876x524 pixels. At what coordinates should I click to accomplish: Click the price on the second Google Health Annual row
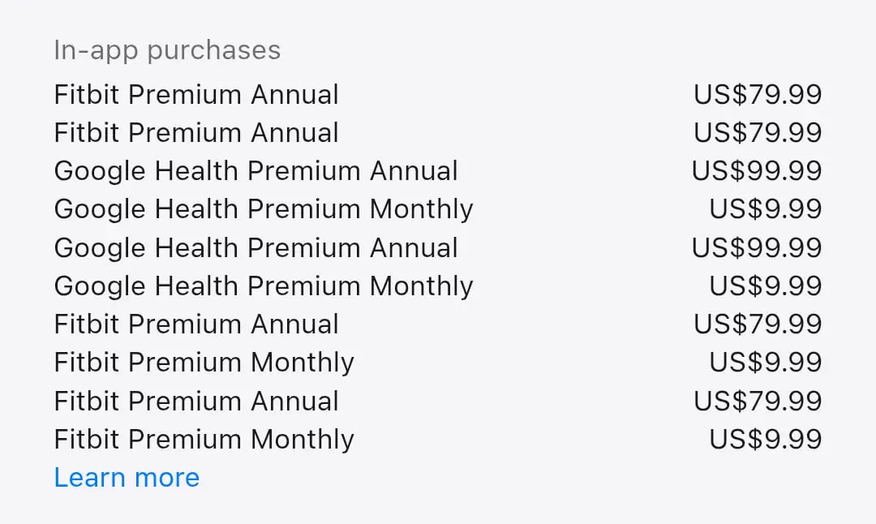[756, 247]
